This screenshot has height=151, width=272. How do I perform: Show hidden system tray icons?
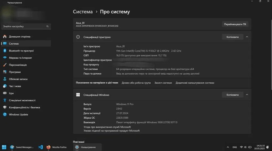click(228, 147)
